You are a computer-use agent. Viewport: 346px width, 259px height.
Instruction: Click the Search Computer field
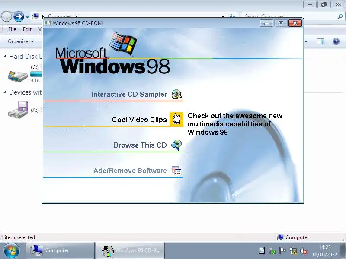pyautogui.click(x=289, y=16)
